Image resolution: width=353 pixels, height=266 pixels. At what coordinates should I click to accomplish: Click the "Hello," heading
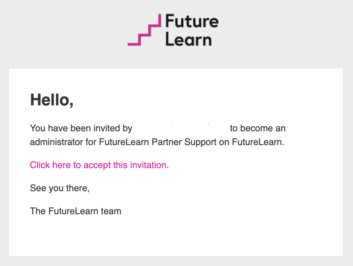52,100
